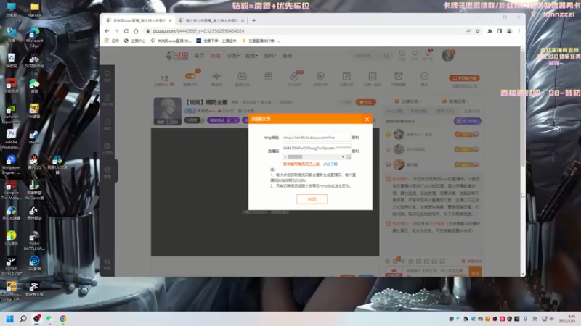Open the gift box icon in streamer toolbar
Viewport: 581px width, 326px height.
(x=269, y=77)
